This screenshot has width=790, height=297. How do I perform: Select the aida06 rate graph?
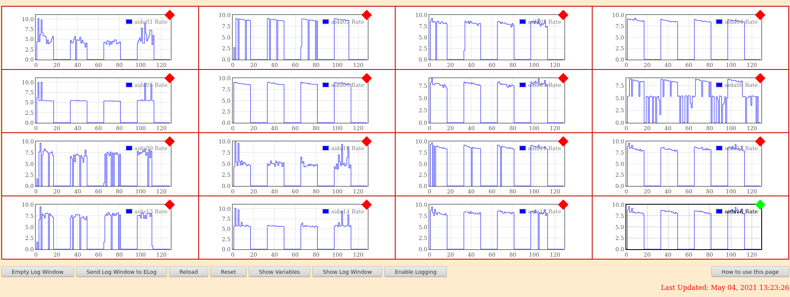coord(300,101)
